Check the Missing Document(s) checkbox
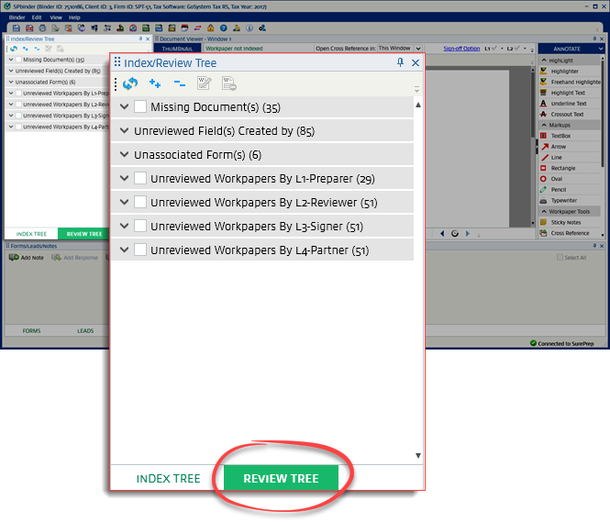This screenshot has width=610, height=522. tap(140, 107)
